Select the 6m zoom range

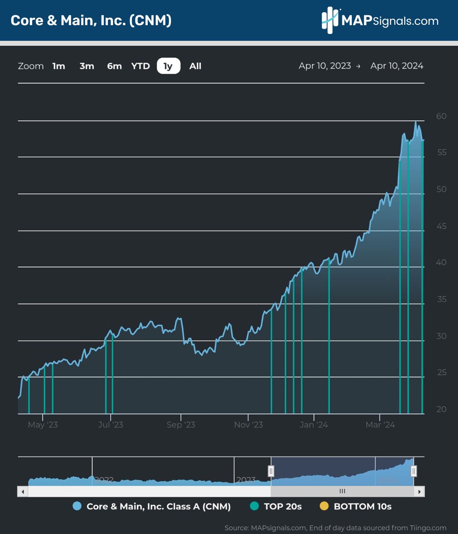(114, 66)
